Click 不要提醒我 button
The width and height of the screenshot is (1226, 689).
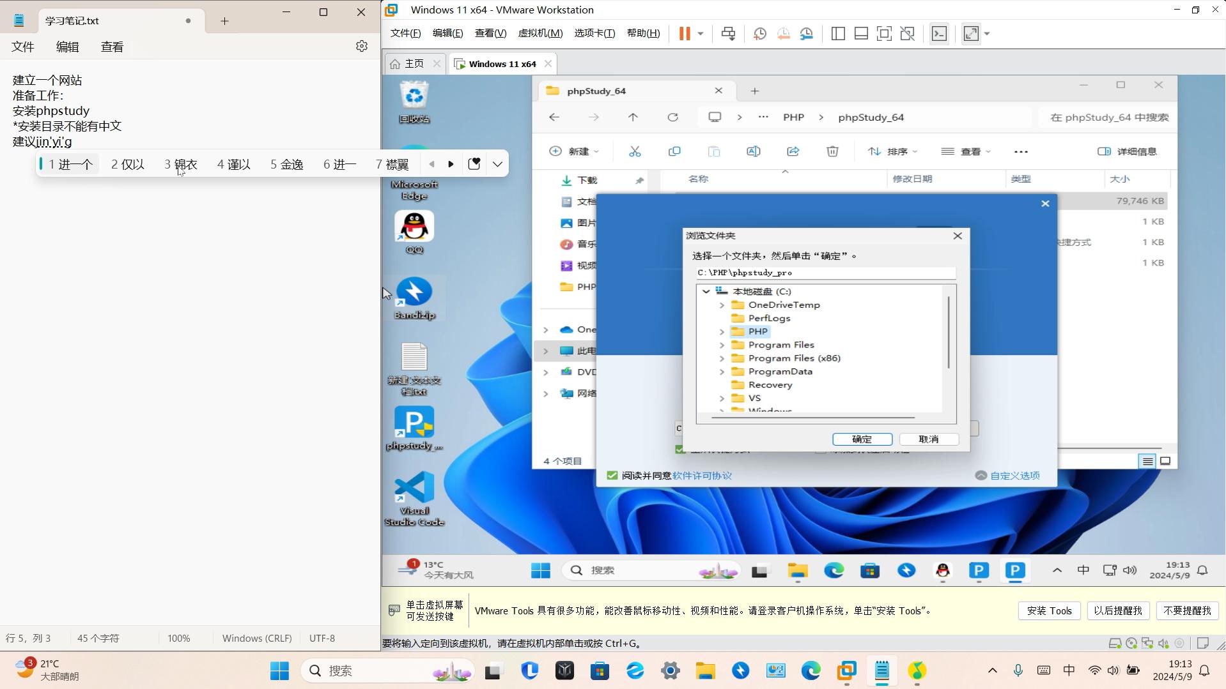click(x=1188, y=610)
